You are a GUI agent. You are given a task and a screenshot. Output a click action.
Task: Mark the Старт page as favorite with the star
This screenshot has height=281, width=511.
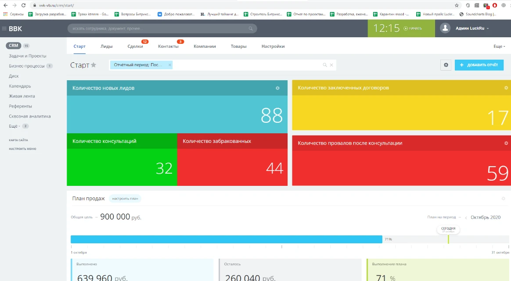(x=94, y=65)
